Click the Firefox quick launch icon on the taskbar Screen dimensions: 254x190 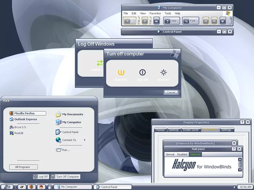(x=31, y=187)
